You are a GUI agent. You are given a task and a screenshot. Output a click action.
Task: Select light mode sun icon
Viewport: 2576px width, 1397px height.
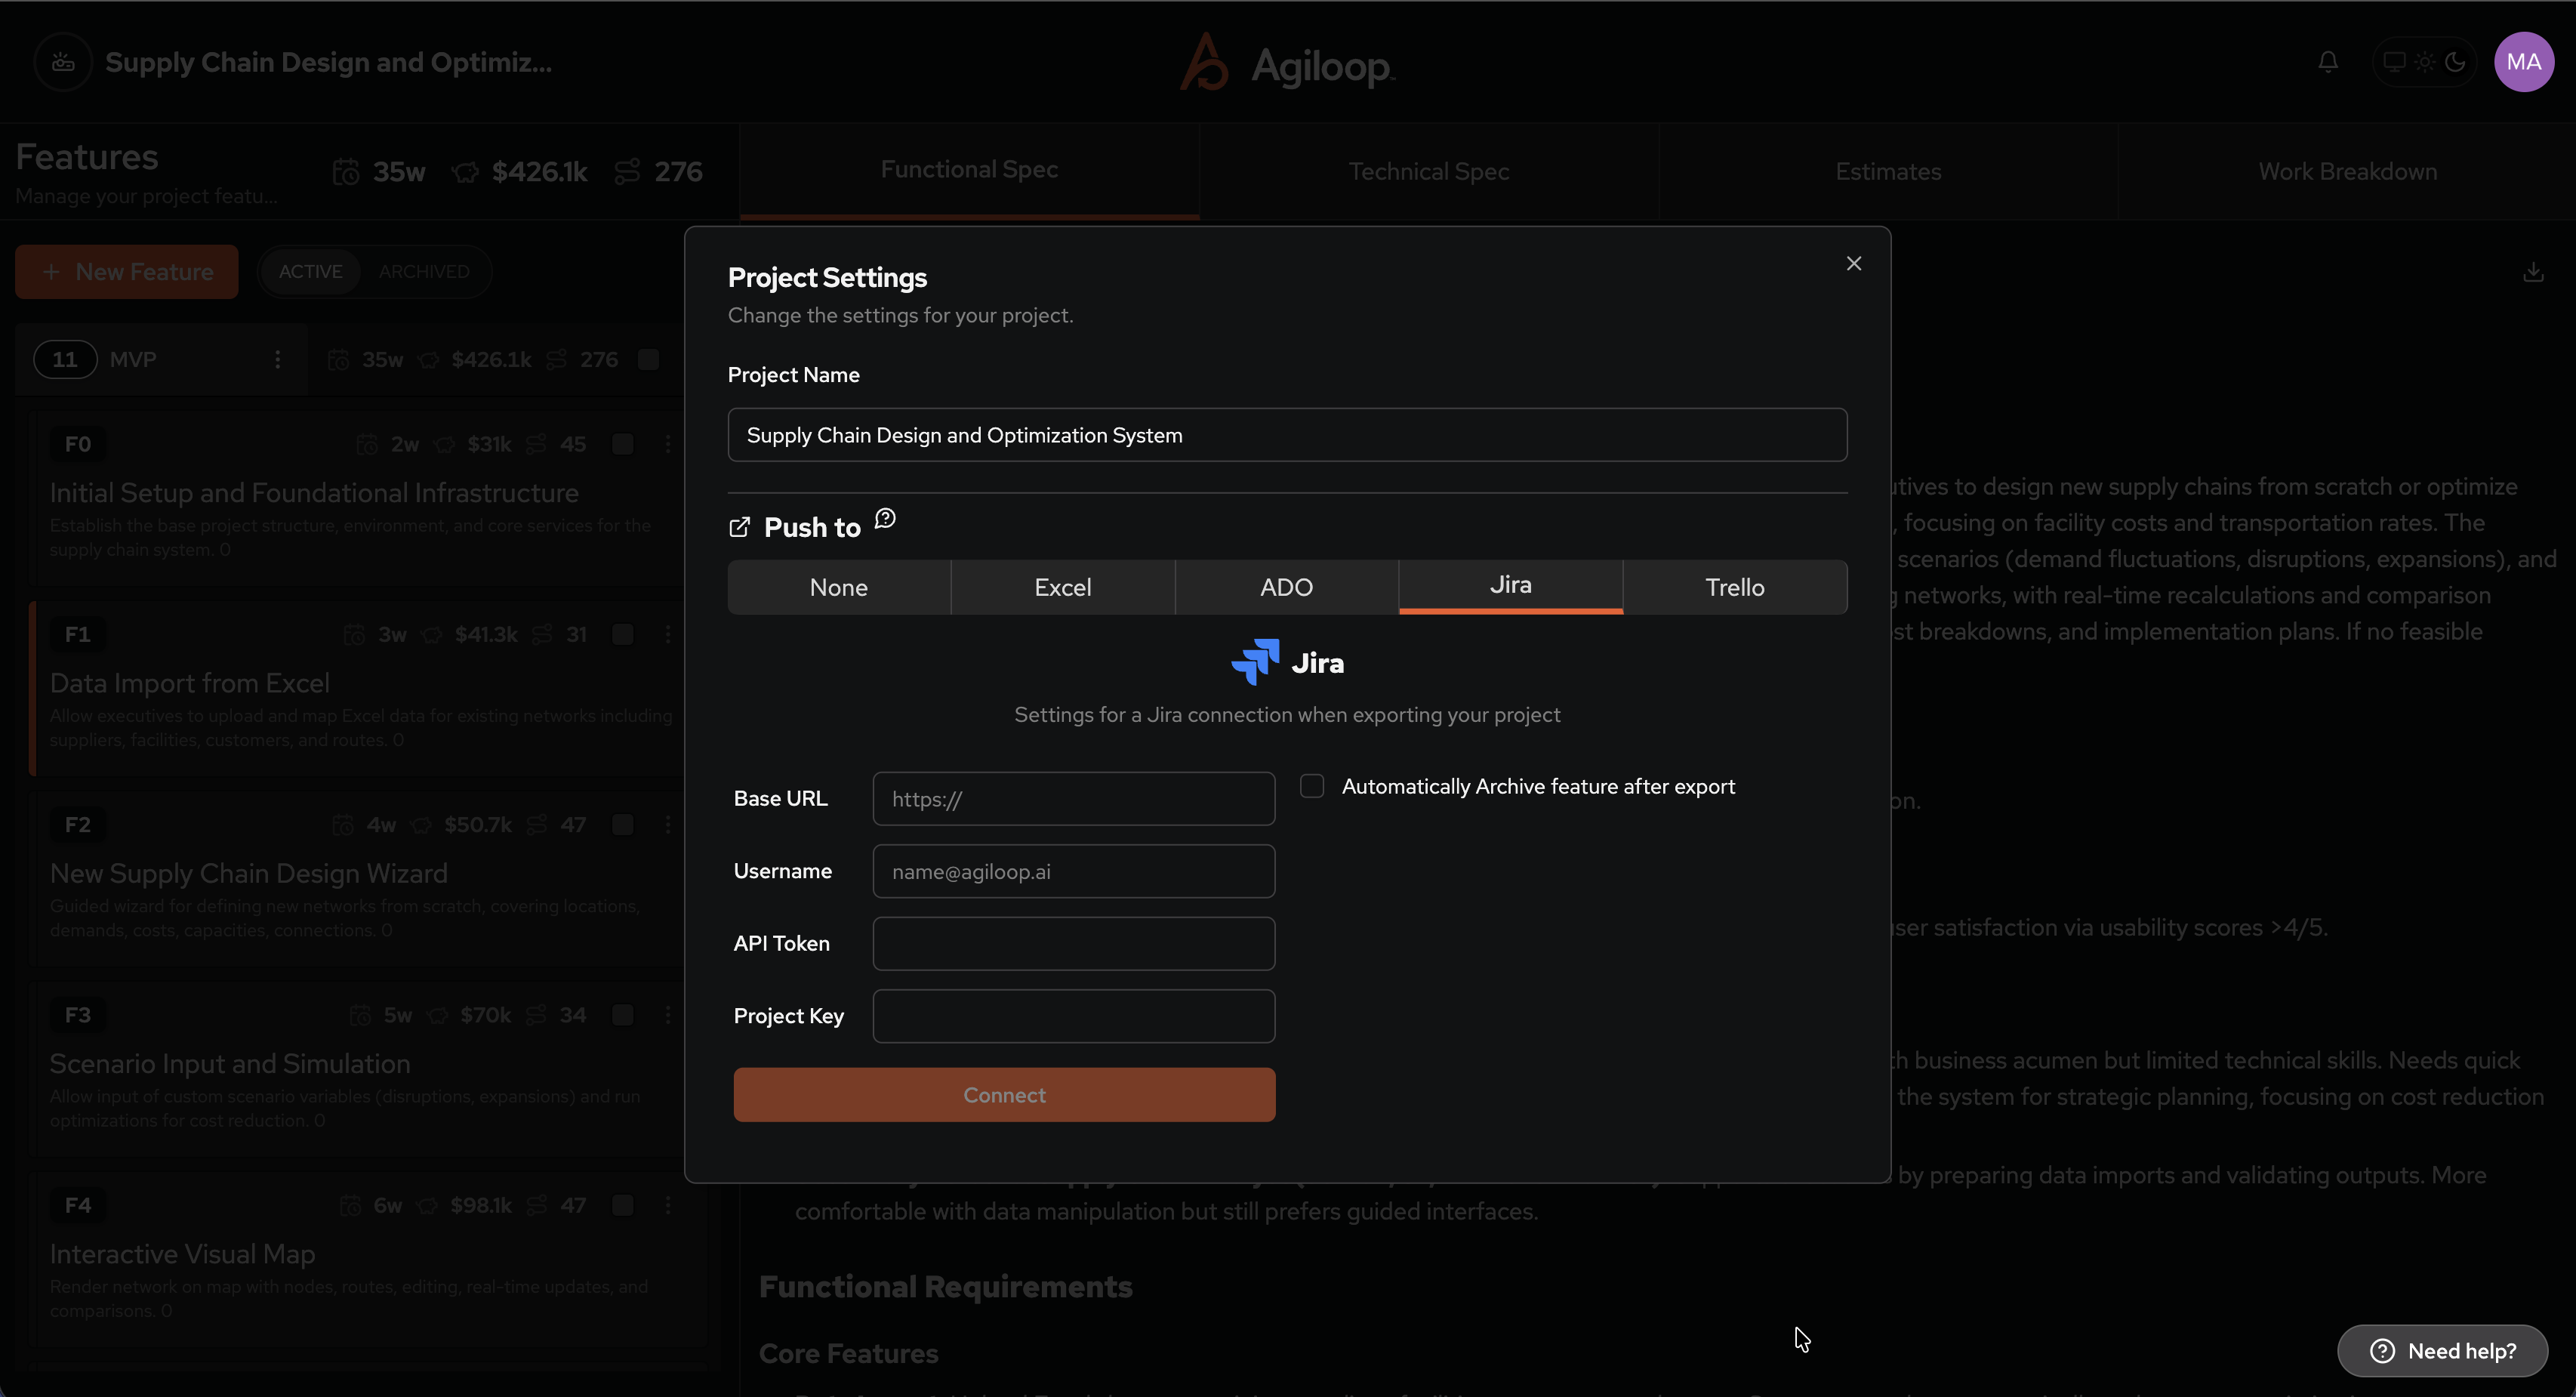point(2425,62)
